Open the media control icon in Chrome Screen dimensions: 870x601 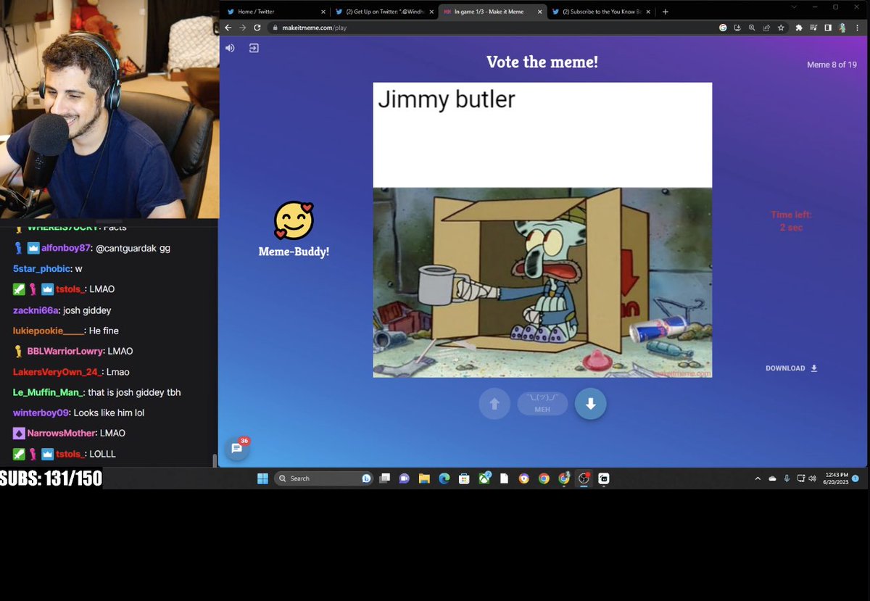pyautogui.click(x=813, y=28)
